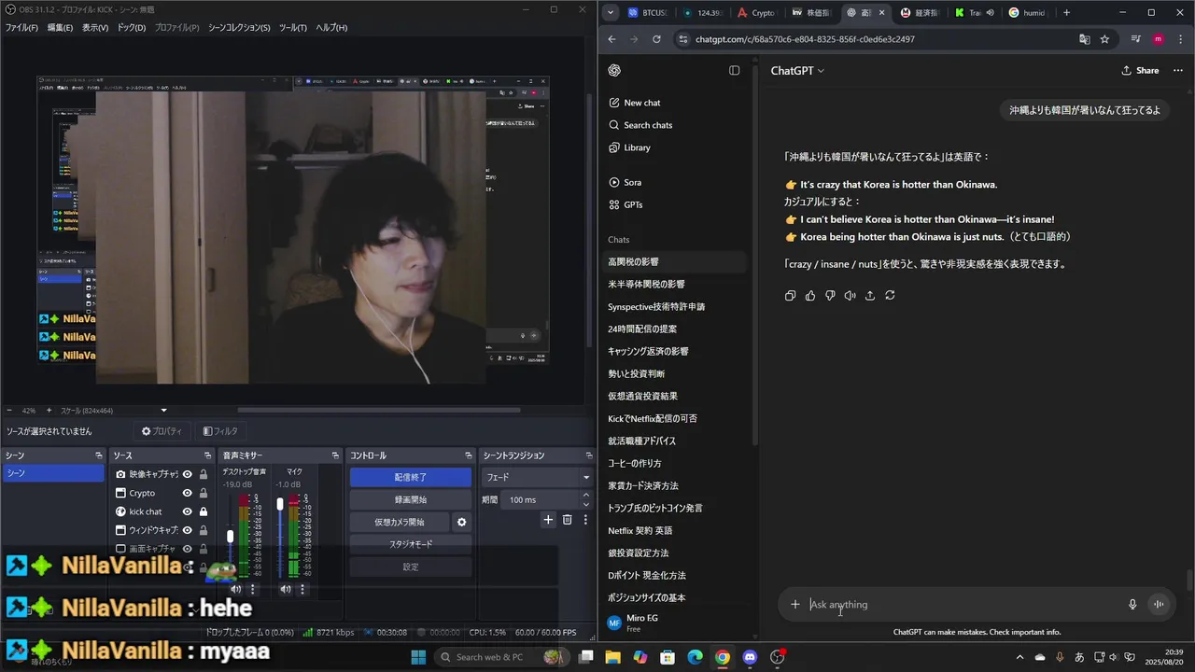The height and width of the screenshot is (672, 1195).
Task: Close the ChatGPT sidebar with panel icon
Action: tap(735, 70)
